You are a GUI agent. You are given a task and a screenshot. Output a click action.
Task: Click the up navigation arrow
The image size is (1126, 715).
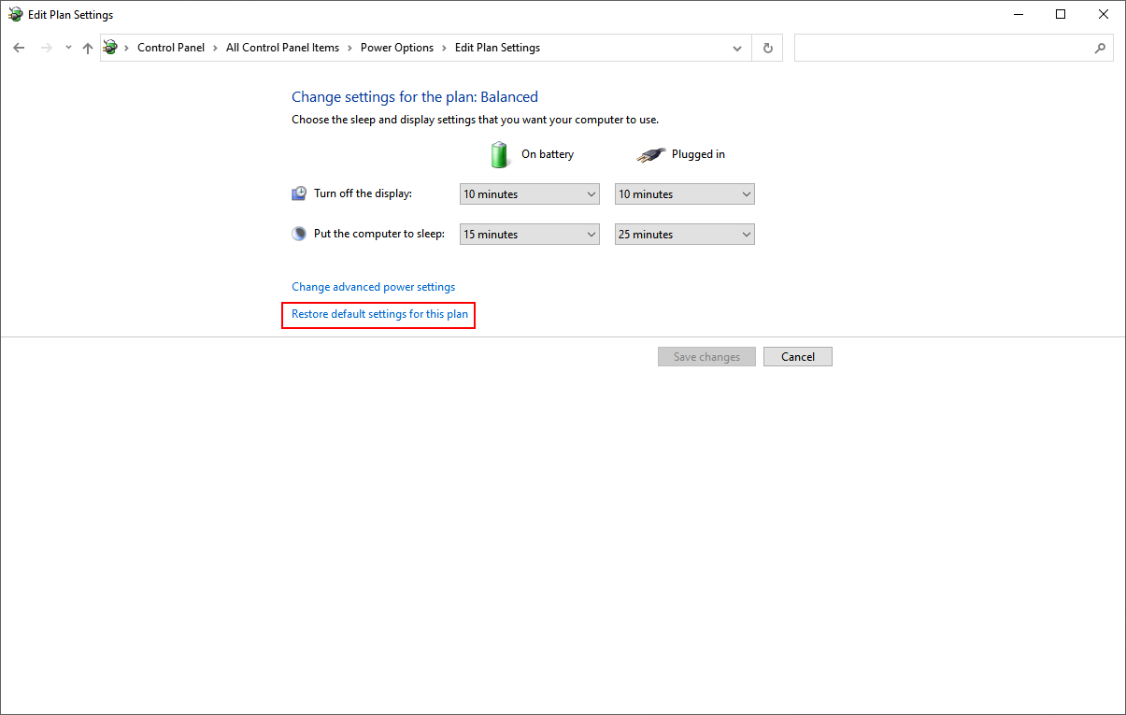[87, 47]
